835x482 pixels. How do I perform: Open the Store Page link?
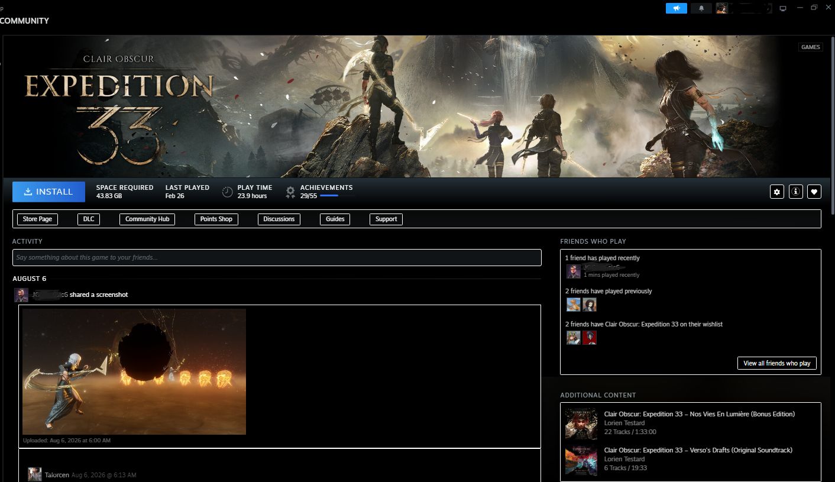click(x=37, y=219)
